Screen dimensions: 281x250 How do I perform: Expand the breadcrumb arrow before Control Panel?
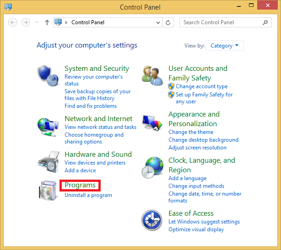[66, 22]
